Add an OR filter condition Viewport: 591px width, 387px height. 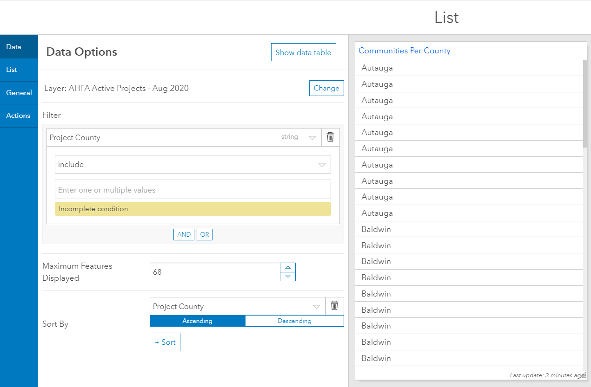205,234
